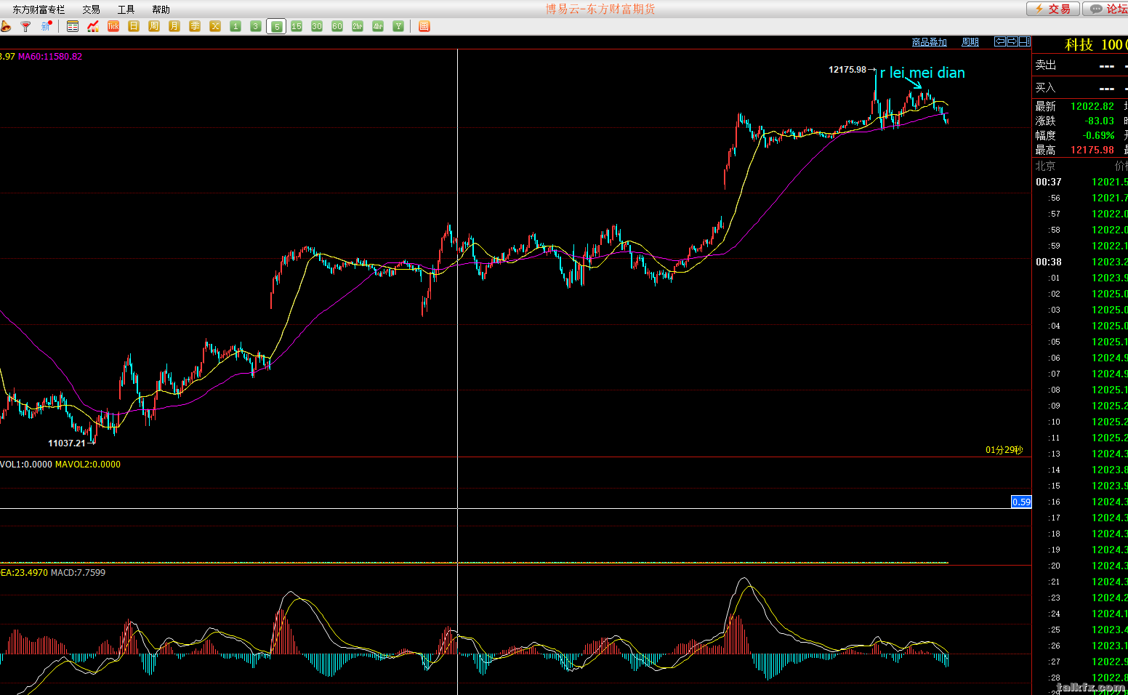Click the MA60:11580.82 indicator label
This screenshot has height=695, width=1128.
tap(50, 57)
